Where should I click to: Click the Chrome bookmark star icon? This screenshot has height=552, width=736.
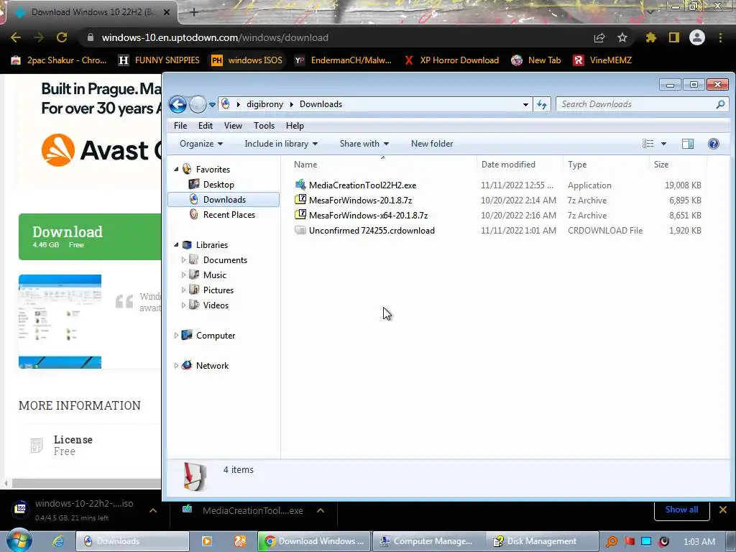(x=622, y=37)
